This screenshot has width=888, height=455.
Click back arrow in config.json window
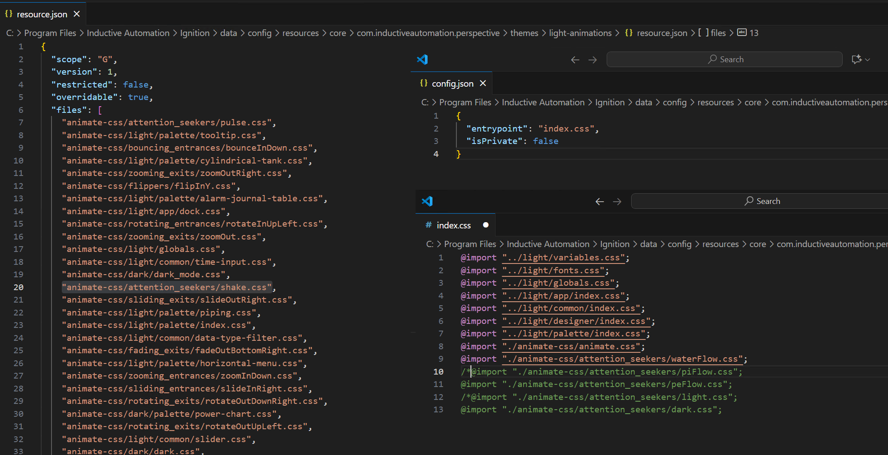point(575,60)
